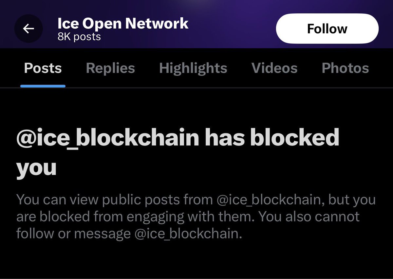Select the Highlights tab
Viewport: 393px width, 279px height.
pyautogui.click(x=193, y=68)
